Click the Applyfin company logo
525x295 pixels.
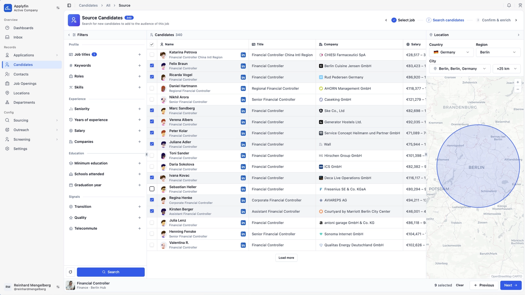pos(8,8)
